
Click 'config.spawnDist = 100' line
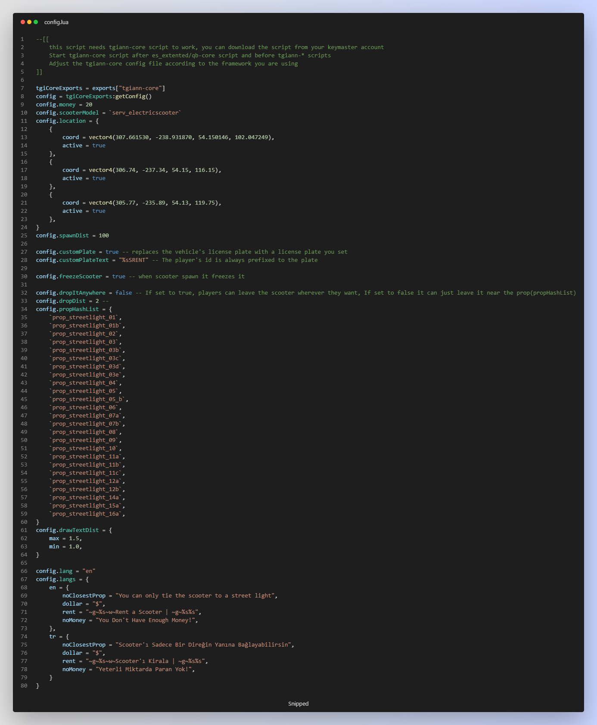coord(72,236)
